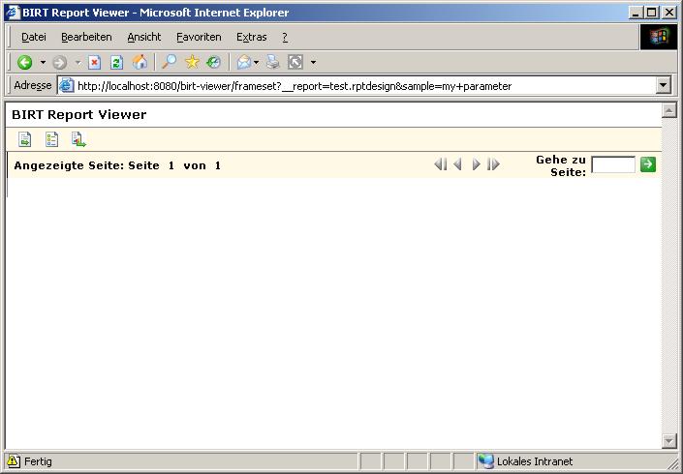Go to previous page in BIRT navigation

coord(457,164)
